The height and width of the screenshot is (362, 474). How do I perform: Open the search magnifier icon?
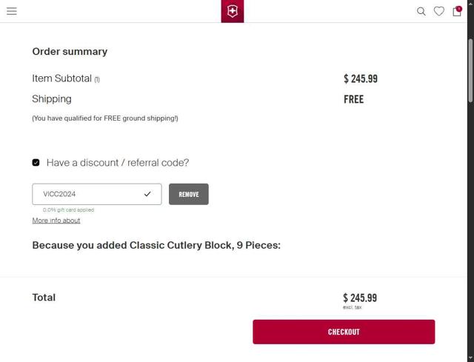(421, 11)
